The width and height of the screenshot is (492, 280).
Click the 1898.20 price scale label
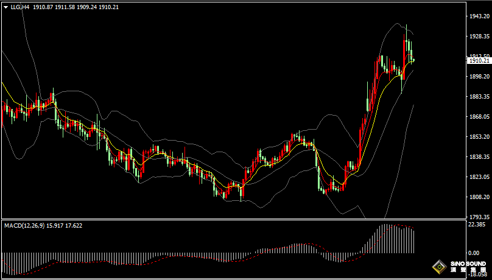click(479, 76)
